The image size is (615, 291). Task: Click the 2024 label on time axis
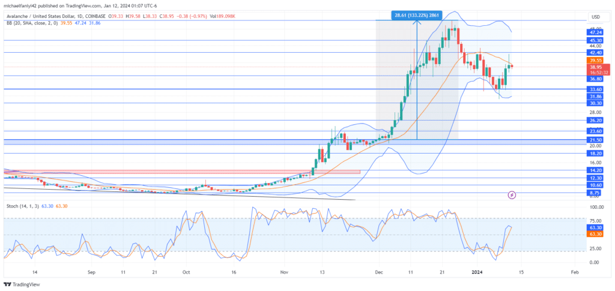[477, 272]
